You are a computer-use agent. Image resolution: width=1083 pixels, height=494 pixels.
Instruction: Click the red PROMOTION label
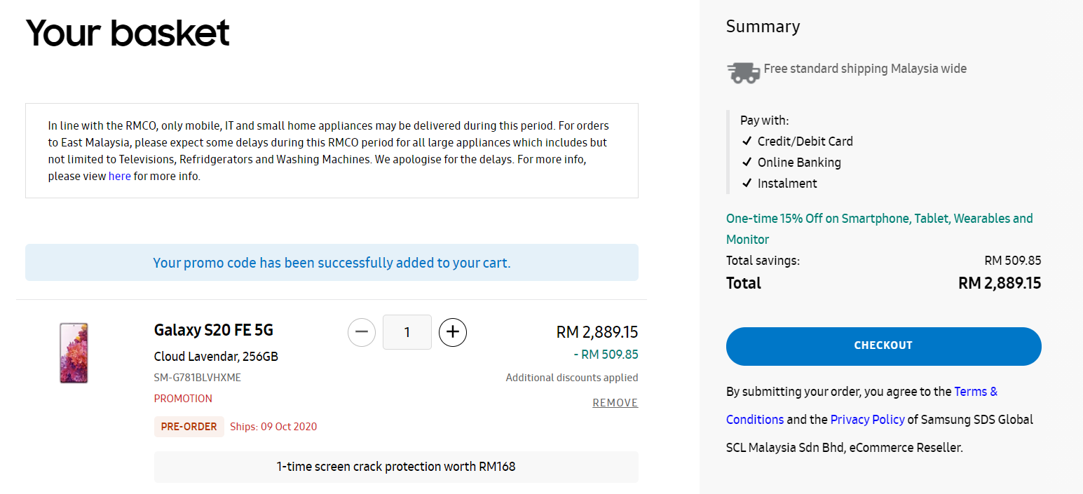[183, 399]
